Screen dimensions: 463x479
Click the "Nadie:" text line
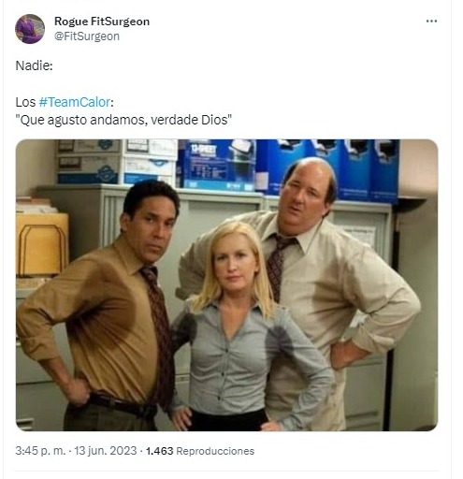click(x=34, y=65)
